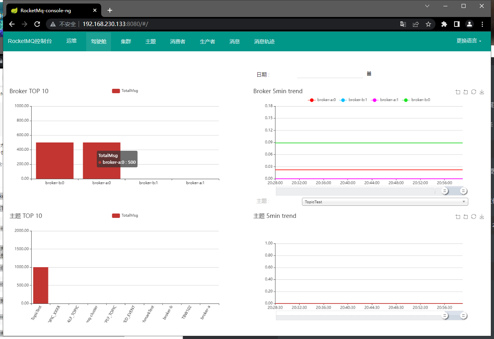Click the zoom reset icon on 主题 5min trend
The image size is (494, 339).
[466, 217]
